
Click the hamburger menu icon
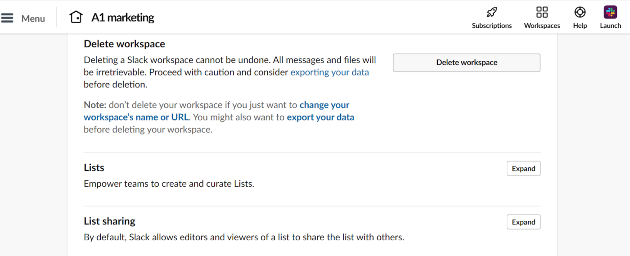(7, 18)
